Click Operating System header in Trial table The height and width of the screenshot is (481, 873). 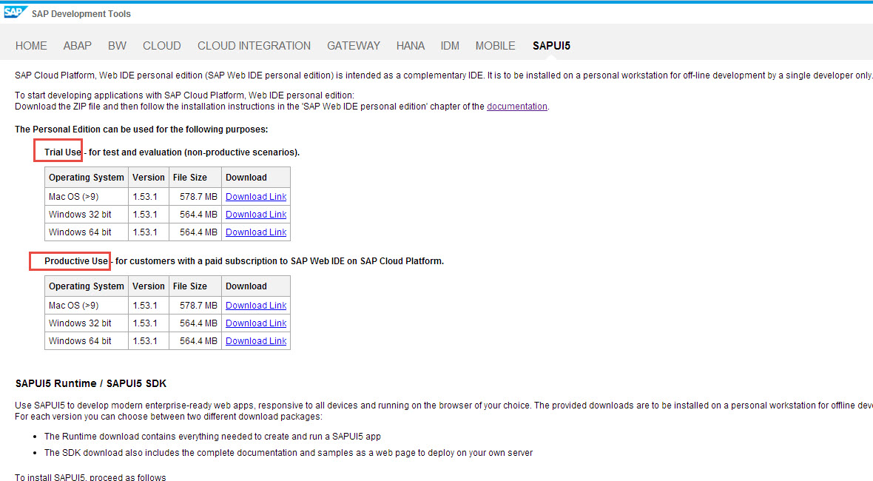point(87,178)
